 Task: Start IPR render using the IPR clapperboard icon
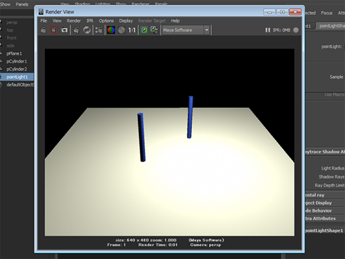(77, 30)
